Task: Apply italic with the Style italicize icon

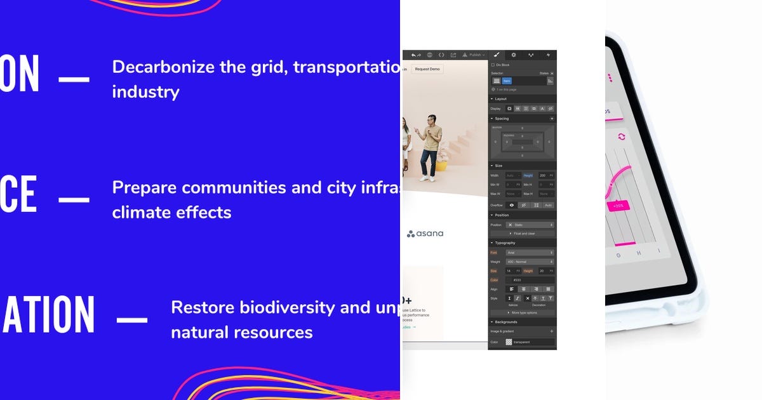Action: click(517, 298)
